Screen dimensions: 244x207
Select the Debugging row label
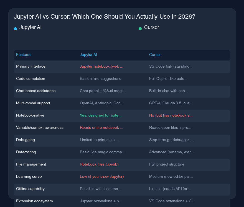25,140
